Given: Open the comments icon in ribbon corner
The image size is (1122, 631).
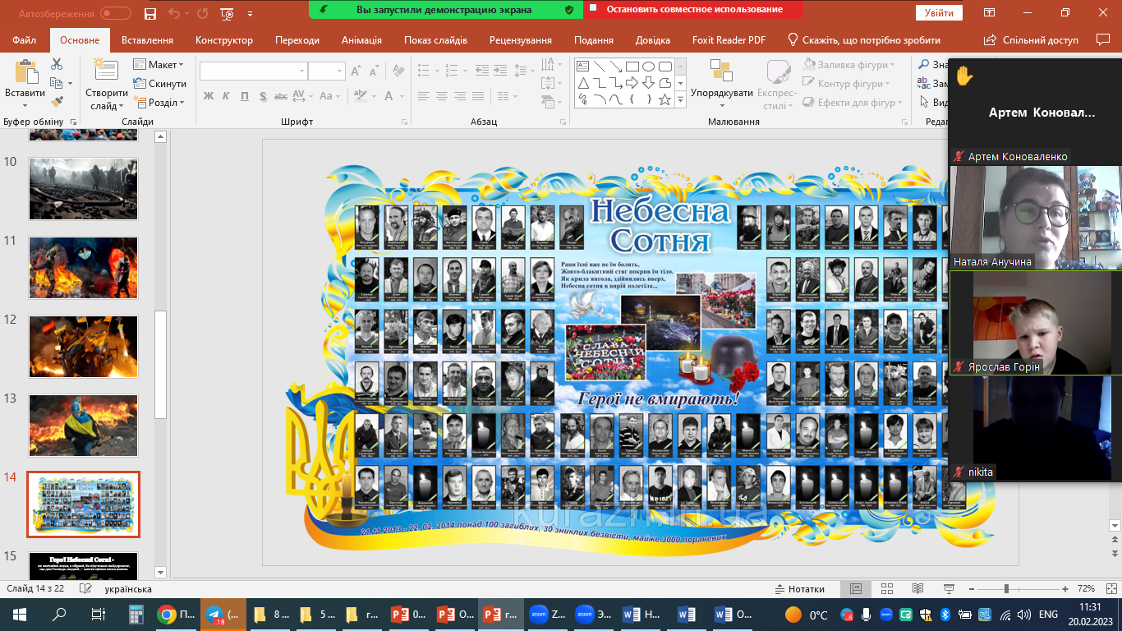Looking at the screenshot, I should click(1102, 39).
